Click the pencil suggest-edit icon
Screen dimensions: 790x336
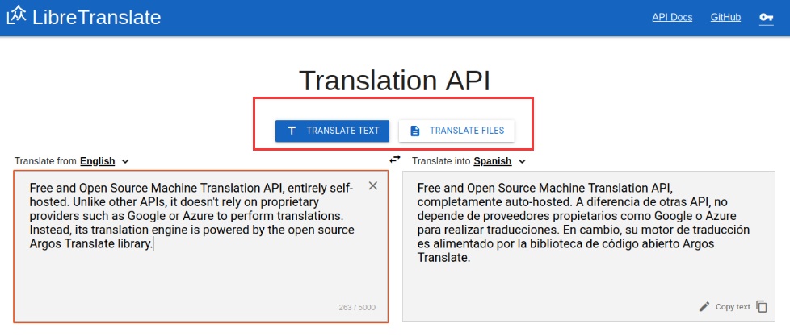point(704,306)
